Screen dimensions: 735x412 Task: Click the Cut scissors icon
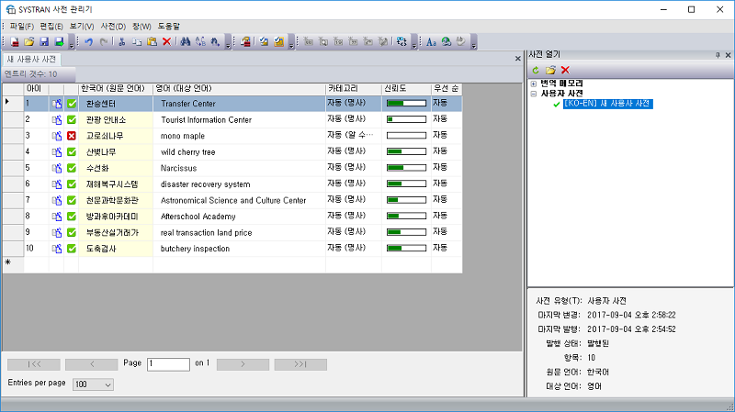point(122,41)
